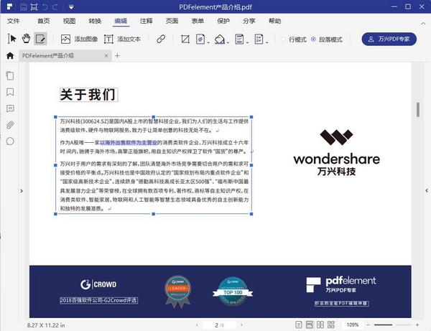Click the pdfelement logo in footer
Image resolution: width=431 pixels, height=331 pixels.
pyautogui.click(x=341, y=285)
